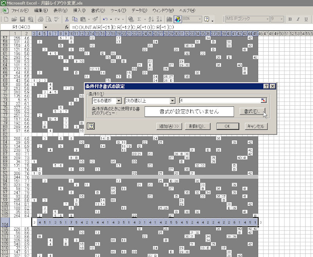Screen dimensions: 313x257
Task: Click the Select All corner box
Action: (x=5, y=34)
